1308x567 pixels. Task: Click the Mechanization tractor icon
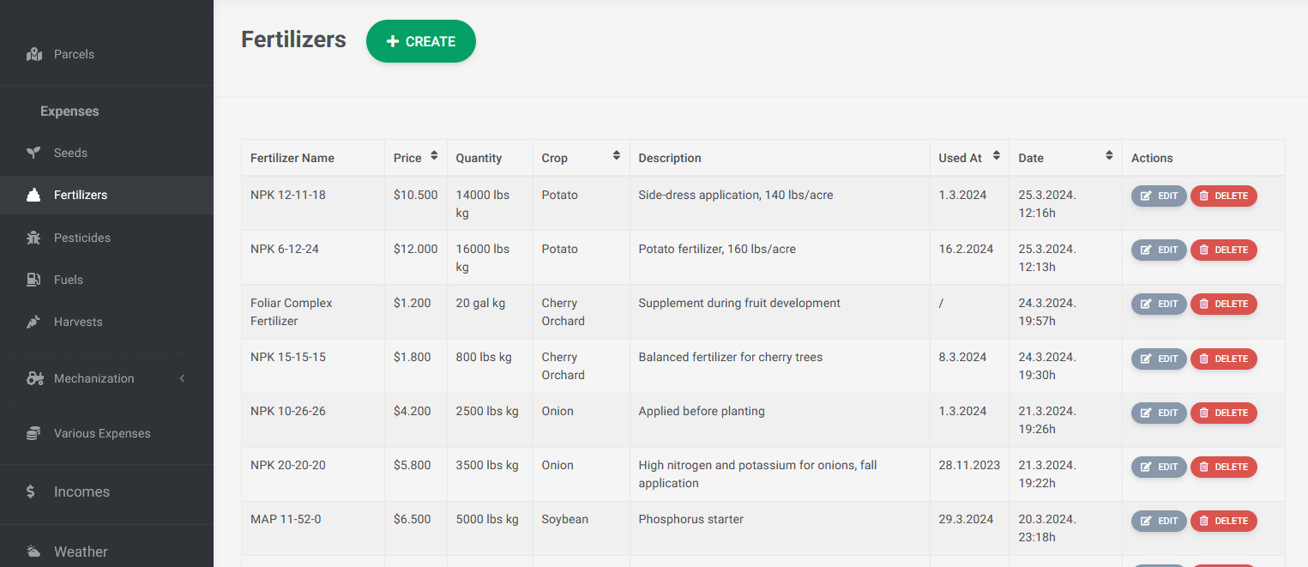35,378
